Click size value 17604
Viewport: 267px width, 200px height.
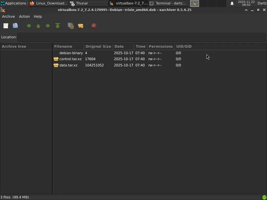[x=90, y=59]
